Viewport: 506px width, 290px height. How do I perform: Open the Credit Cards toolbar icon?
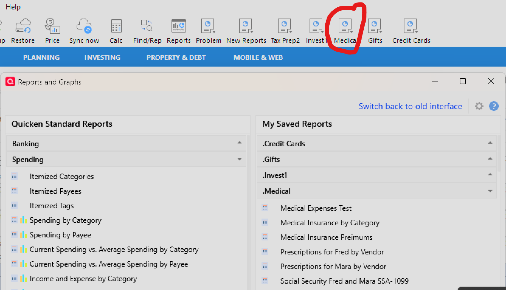point(411,26)
